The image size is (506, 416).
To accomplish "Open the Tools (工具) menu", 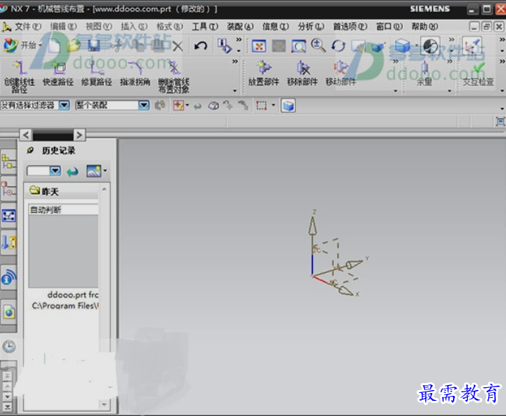I will (205, 27).
